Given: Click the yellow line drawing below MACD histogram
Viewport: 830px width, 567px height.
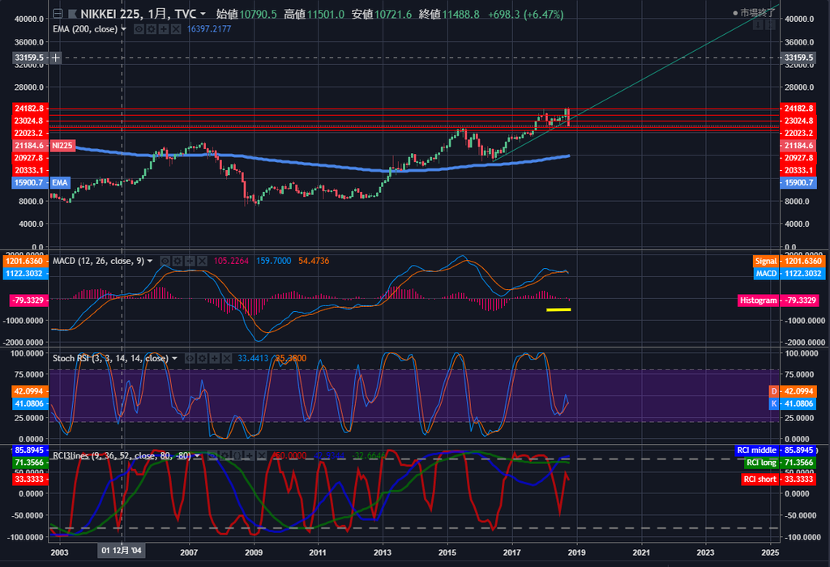Looking at the screenshot, I should [x=558, y=309].
